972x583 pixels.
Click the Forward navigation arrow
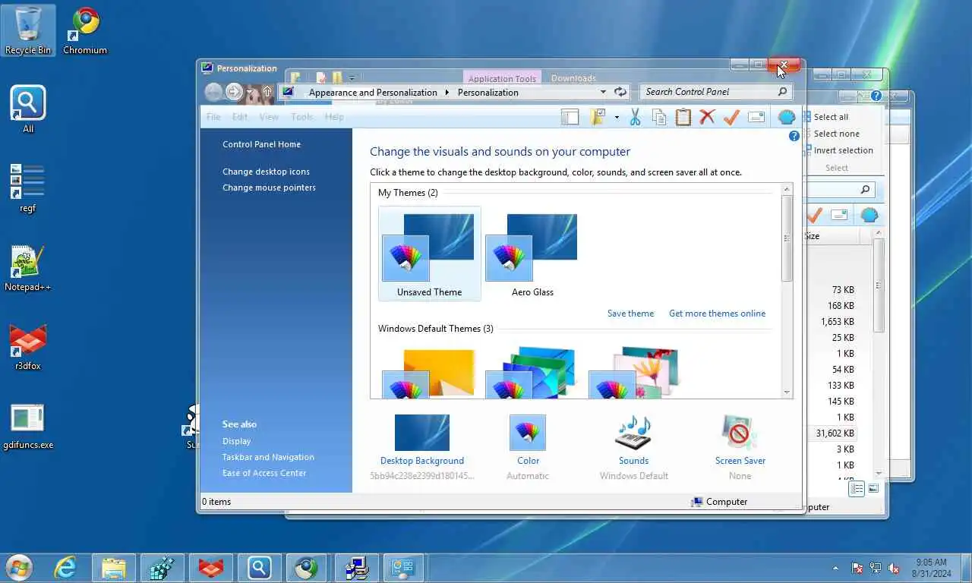(234, 92)
